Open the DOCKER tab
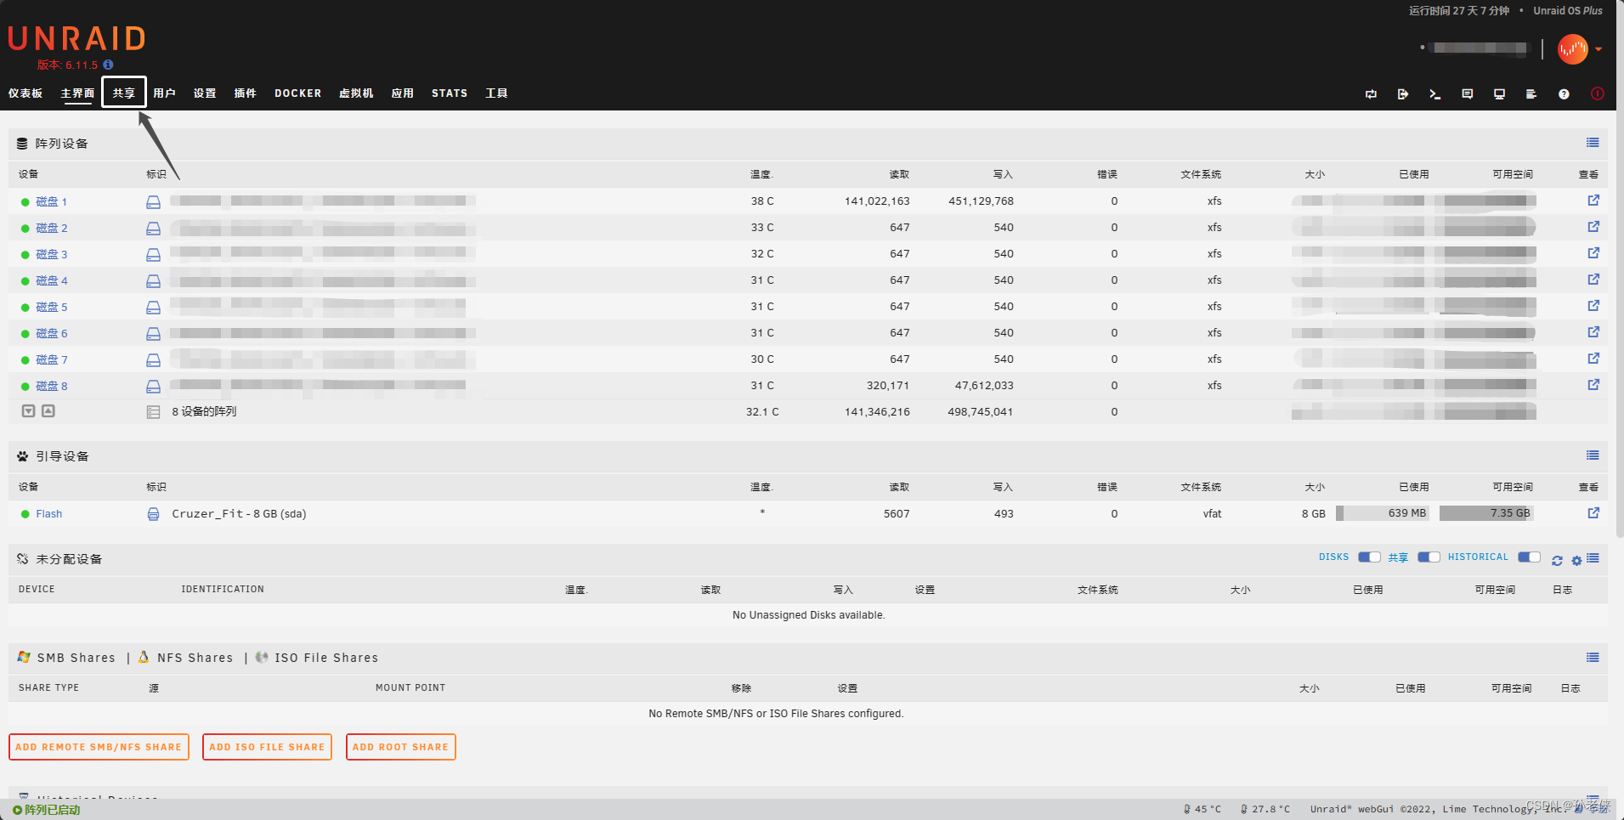 [297, 93]
